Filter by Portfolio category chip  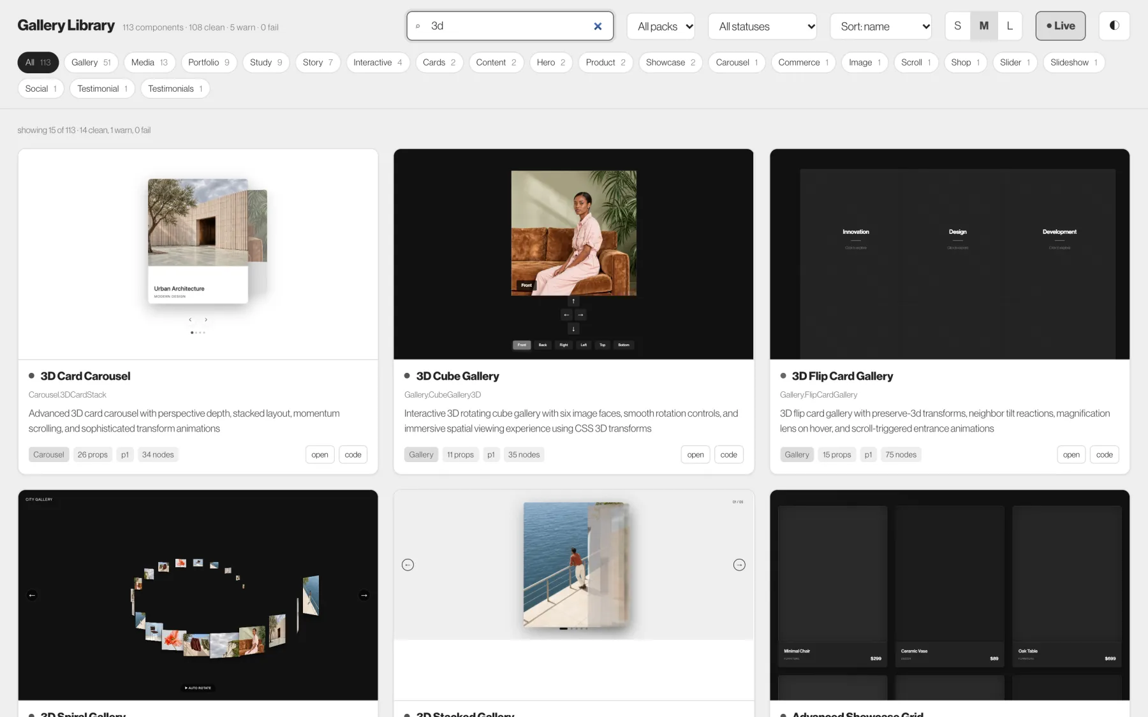coord(209,62)
